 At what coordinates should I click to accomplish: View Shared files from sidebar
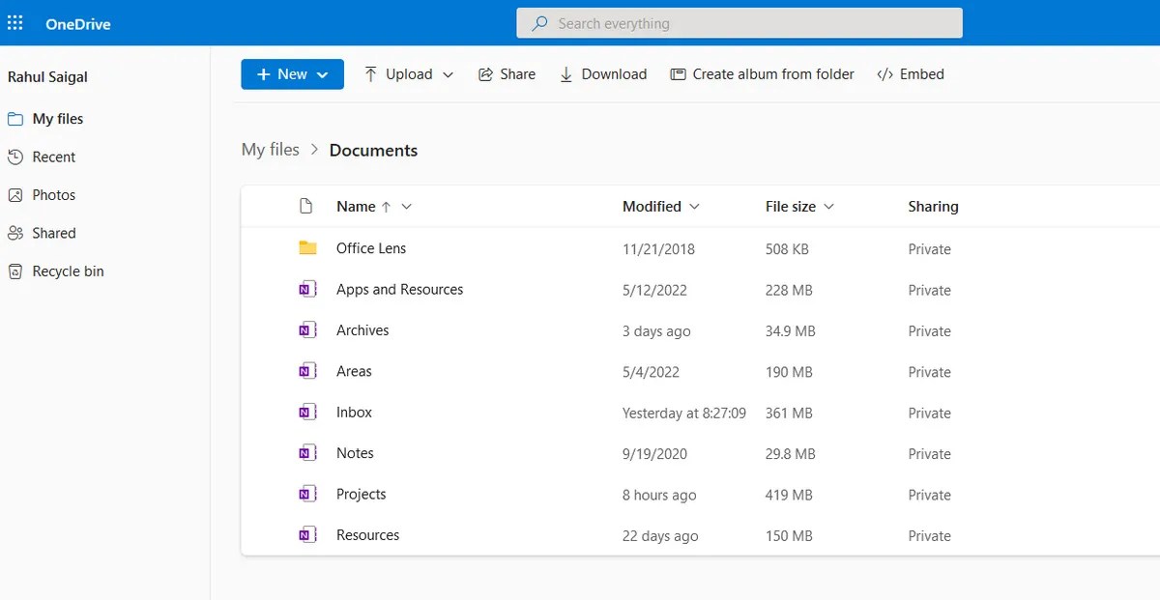[x=54, y=233]
